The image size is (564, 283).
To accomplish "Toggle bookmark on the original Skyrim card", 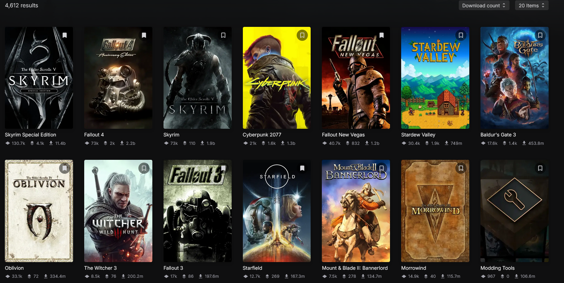I will [223, 35].
